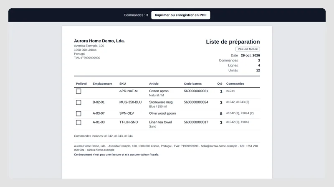Click SKU 'SPN-OLV'
This screenshot has width=334, height=187.
[127, 113]
